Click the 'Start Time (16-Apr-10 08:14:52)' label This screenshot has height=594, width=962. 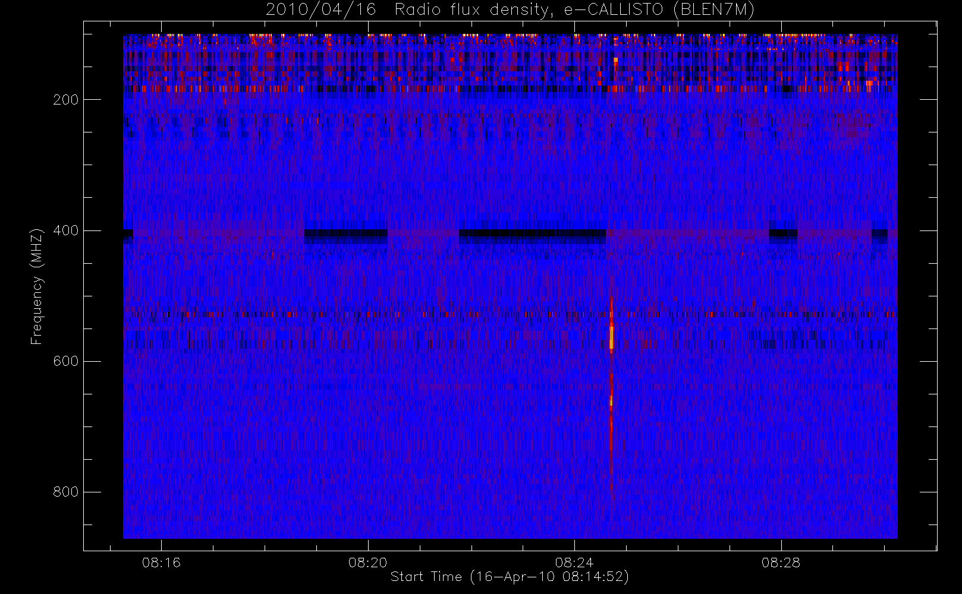click(510, 577)
